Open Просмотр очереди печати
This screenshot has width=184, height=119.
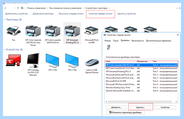point(71,14)
